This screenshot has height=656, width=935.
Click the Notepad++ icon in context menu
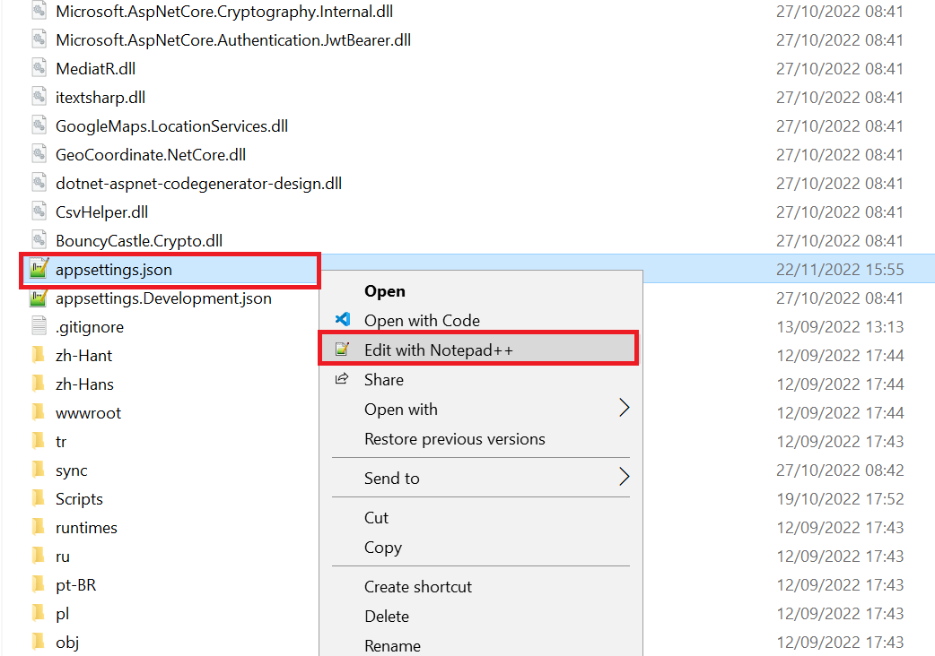(342, 350)
